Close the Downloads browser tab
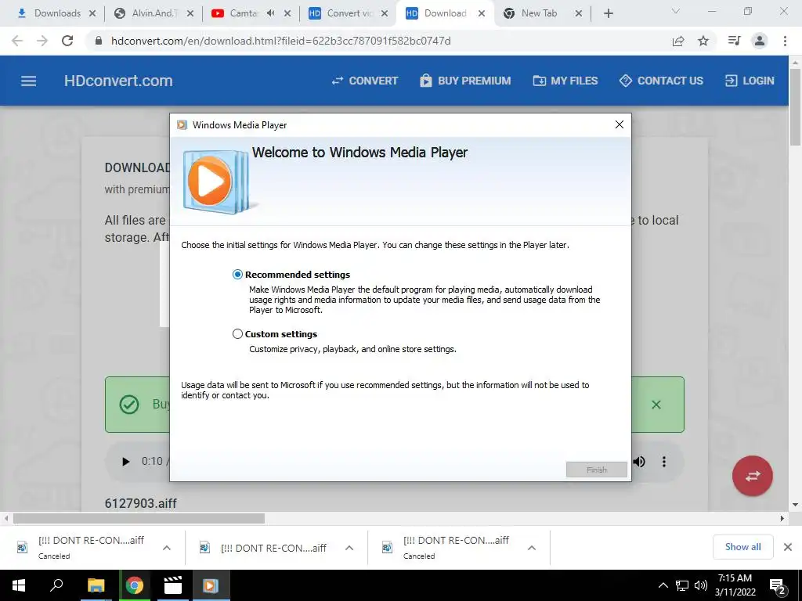 click(92, 13)
